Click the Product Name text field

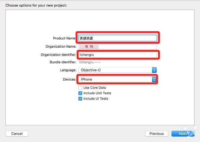[118, 38]
